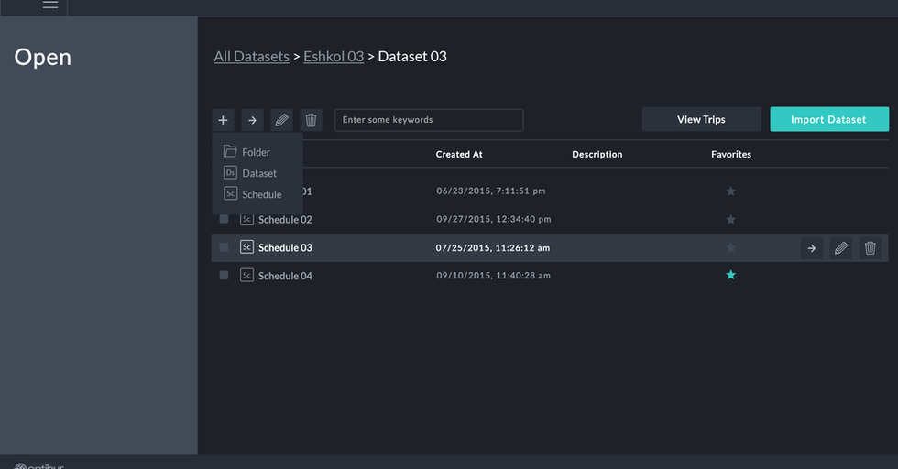Viewport: 898px width, 469px height.
Task: Click the date 06/23/2015, 7:11:51 pm
Action: (x=491, y=191)
